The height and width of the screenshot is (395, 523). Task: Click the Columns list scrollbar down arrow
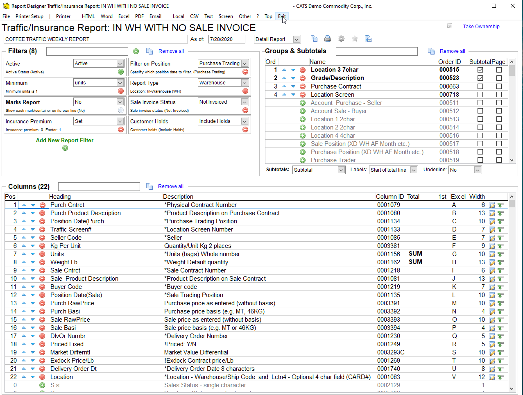click(x=512, y=388)
